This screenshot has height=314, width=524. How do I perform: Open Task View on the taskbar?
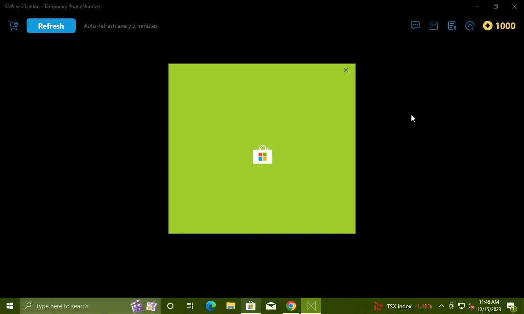[x=190, y=306]
